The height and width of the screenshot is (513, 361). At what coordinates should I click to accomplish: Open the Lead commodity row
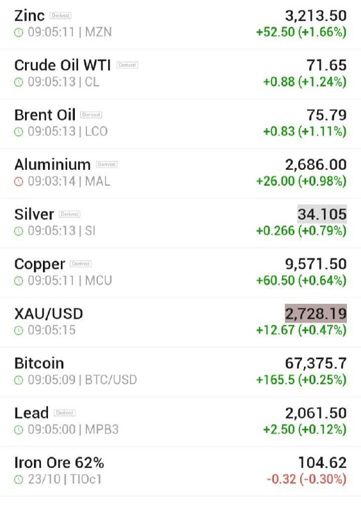(180, 422)
